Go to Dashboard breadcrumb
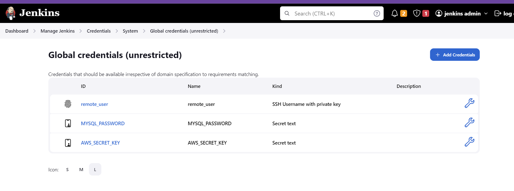This screenshot has width=514, height=191. (17, 31)
